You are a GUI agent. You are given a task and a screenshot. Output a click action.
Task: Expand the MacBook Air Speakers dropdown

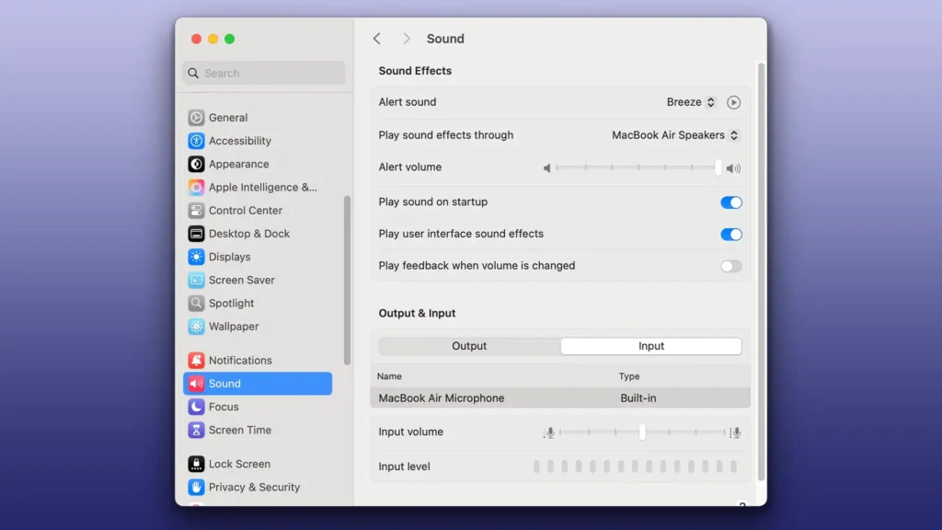675,135
